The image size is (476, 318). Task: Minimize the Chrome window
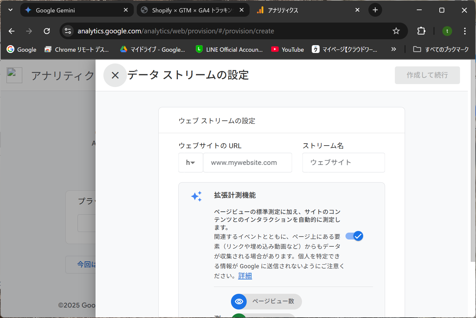(x=419, y=10)
